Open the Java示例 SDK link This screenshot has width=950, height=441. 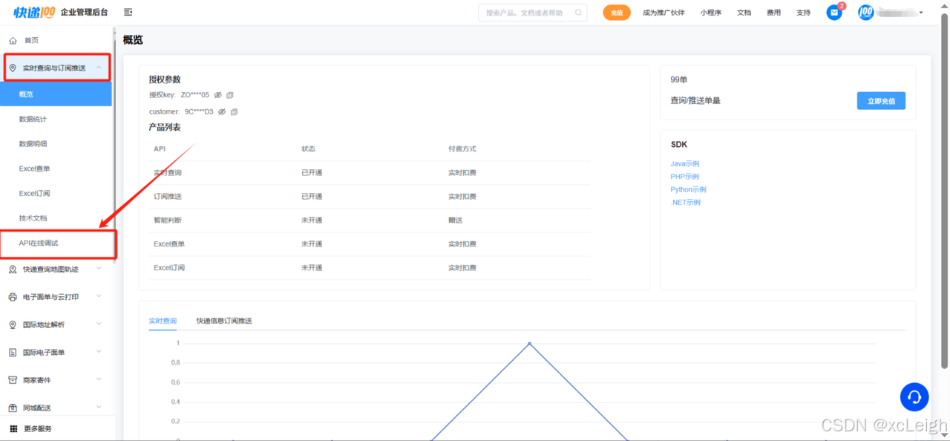click(685, 163)
